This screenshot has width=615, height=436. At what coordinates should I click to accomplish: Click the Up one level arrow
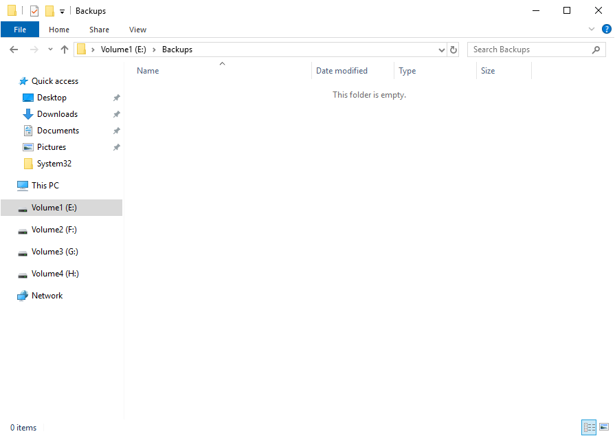pyautogui.click(x=65, y=50)
